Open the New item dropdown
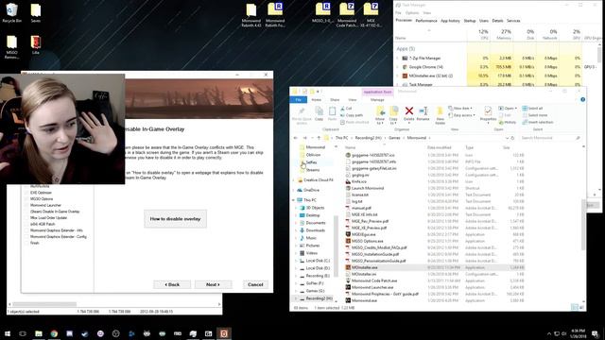 (x=460, y=109)
